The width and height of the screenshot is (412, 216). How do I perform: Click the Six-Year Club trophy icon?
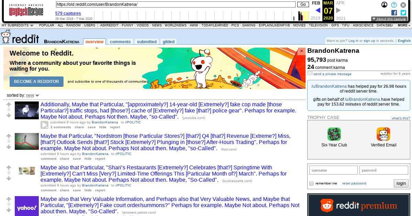tap(334, 134)
